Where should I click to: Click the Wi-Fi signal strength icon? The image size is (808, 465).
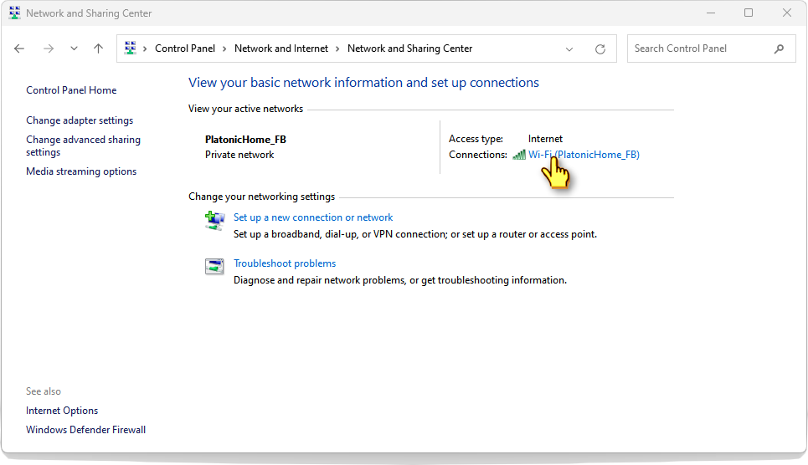519,155
